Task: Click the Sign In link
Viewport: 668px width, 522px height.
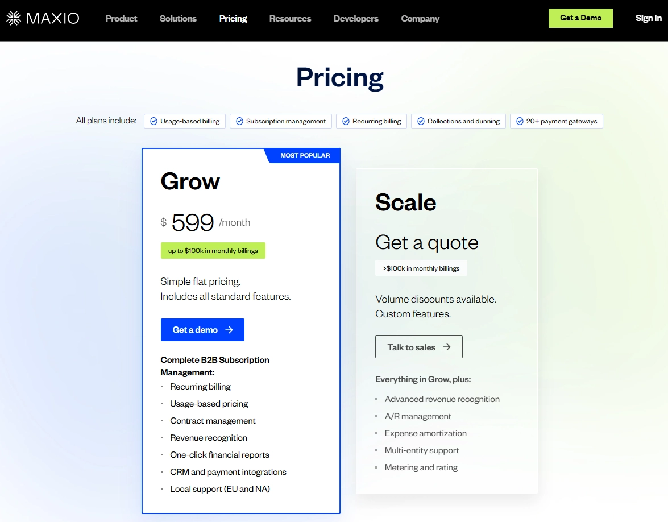Action: [x=648, y=18]
